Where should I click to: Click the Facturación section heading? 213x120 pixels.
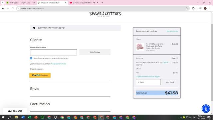tap(40, 104)
